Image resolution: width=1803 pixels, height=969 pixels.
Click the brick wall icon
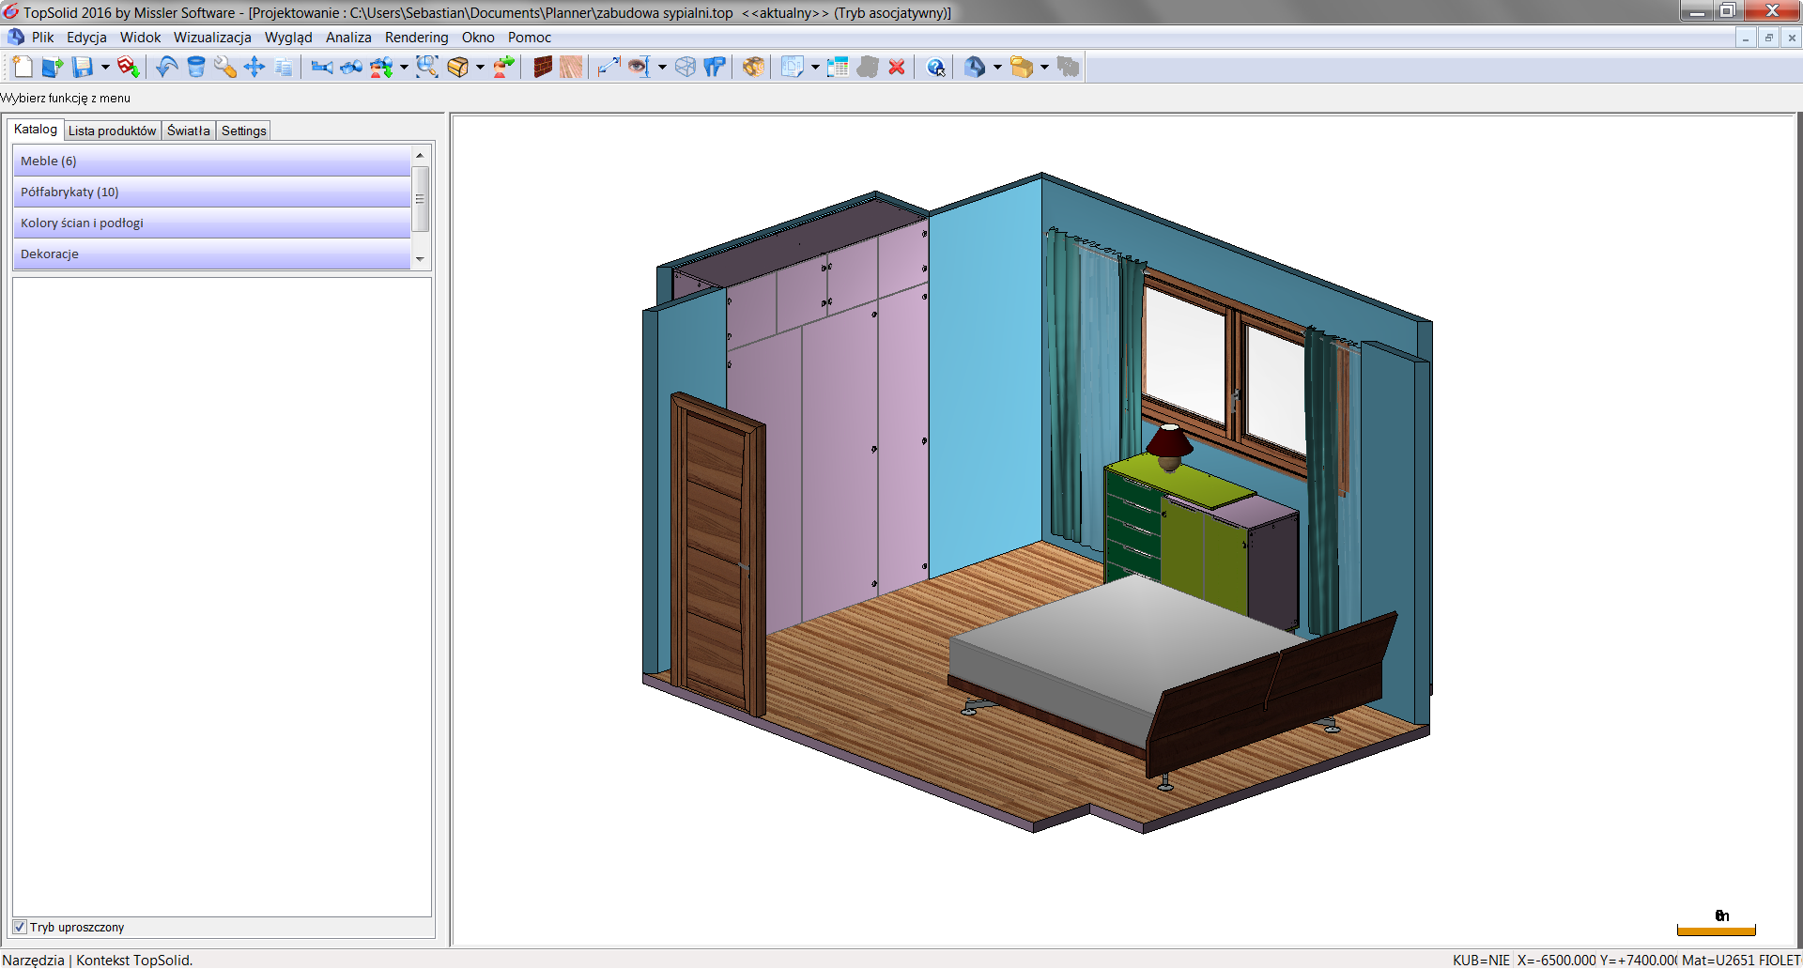pos(542,67)
